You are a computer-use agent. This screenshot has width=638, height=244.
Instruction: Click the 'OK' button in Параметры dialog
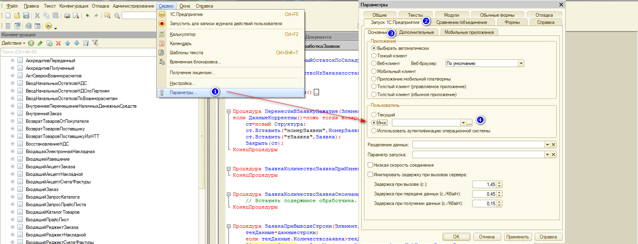point(456,237)
